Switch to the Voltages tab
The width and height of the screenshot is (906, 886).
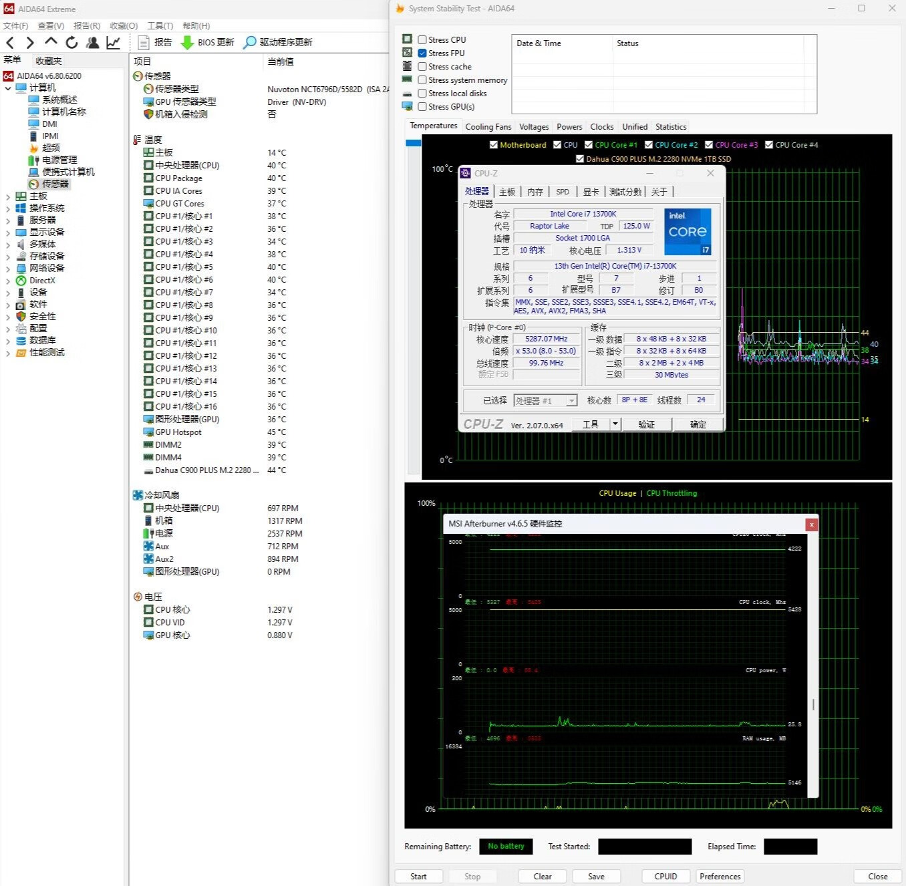(x=534, y=127)
